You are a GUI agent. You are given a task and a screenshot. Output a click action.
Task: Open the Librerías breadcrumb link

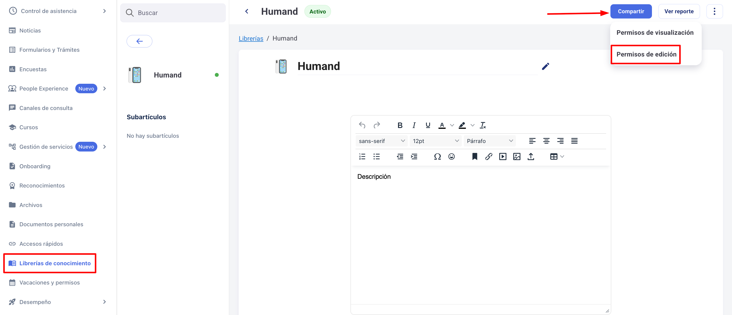coord(251,38)
